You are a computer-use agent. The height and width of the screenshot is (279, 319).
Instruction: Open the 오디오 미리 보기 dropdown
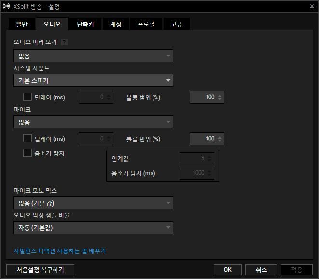(x=93, y=56)
